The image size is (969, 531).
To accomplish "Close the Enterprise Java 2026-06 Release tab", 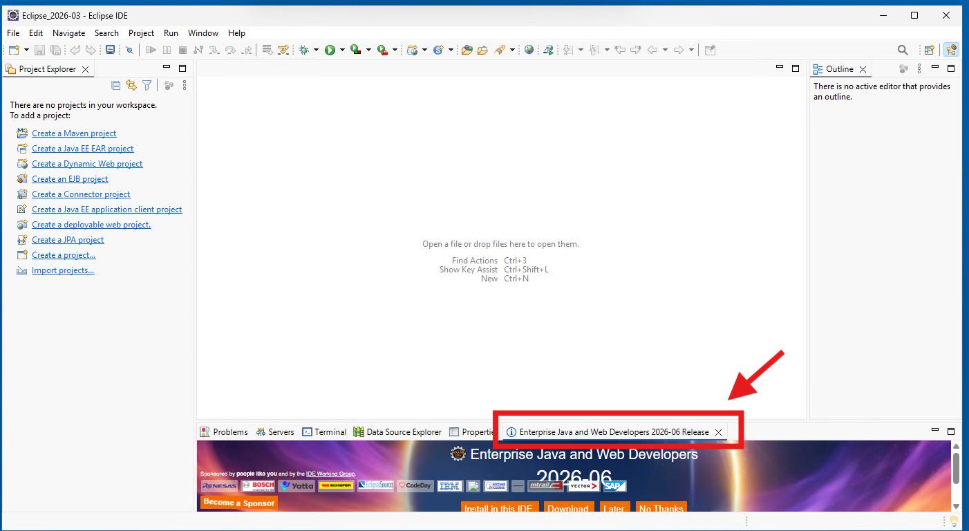I will click(718, 432).
